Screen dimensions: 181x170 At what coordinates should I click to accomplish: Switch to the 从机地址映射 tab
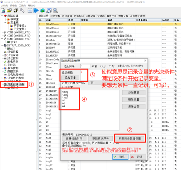[138, 16]
